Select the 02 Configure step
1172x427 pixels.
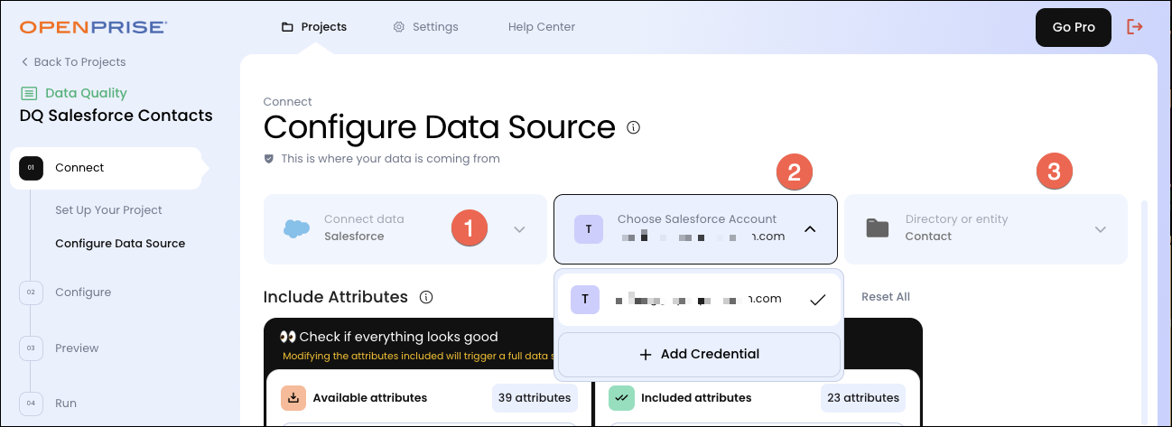[x=66, y=292]
